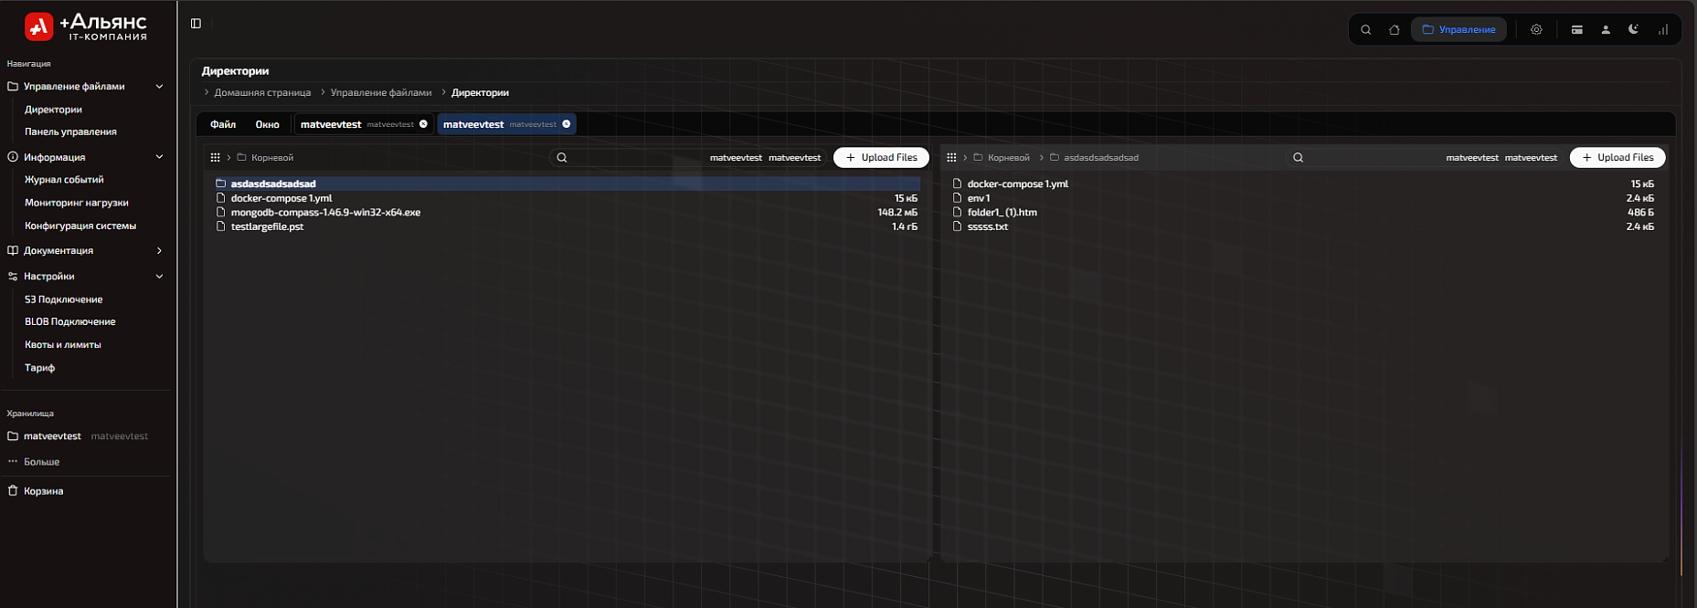The image size is (1697, 608).
Task: Open Журнал событий in the sidebar
Action: coord(64,180)
